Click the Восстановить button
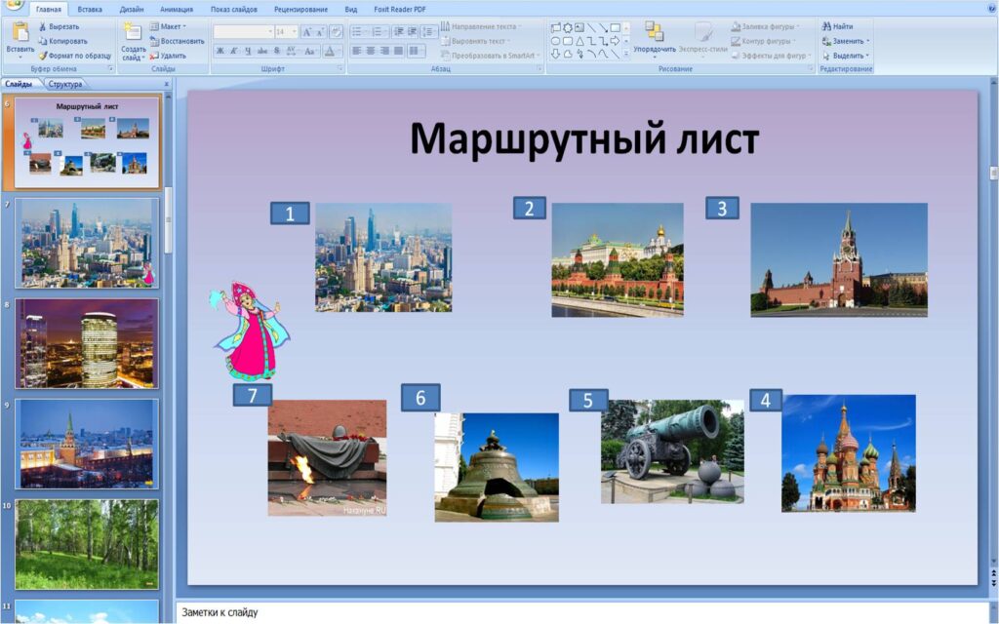The image size is (999, 624). (178, 41)
